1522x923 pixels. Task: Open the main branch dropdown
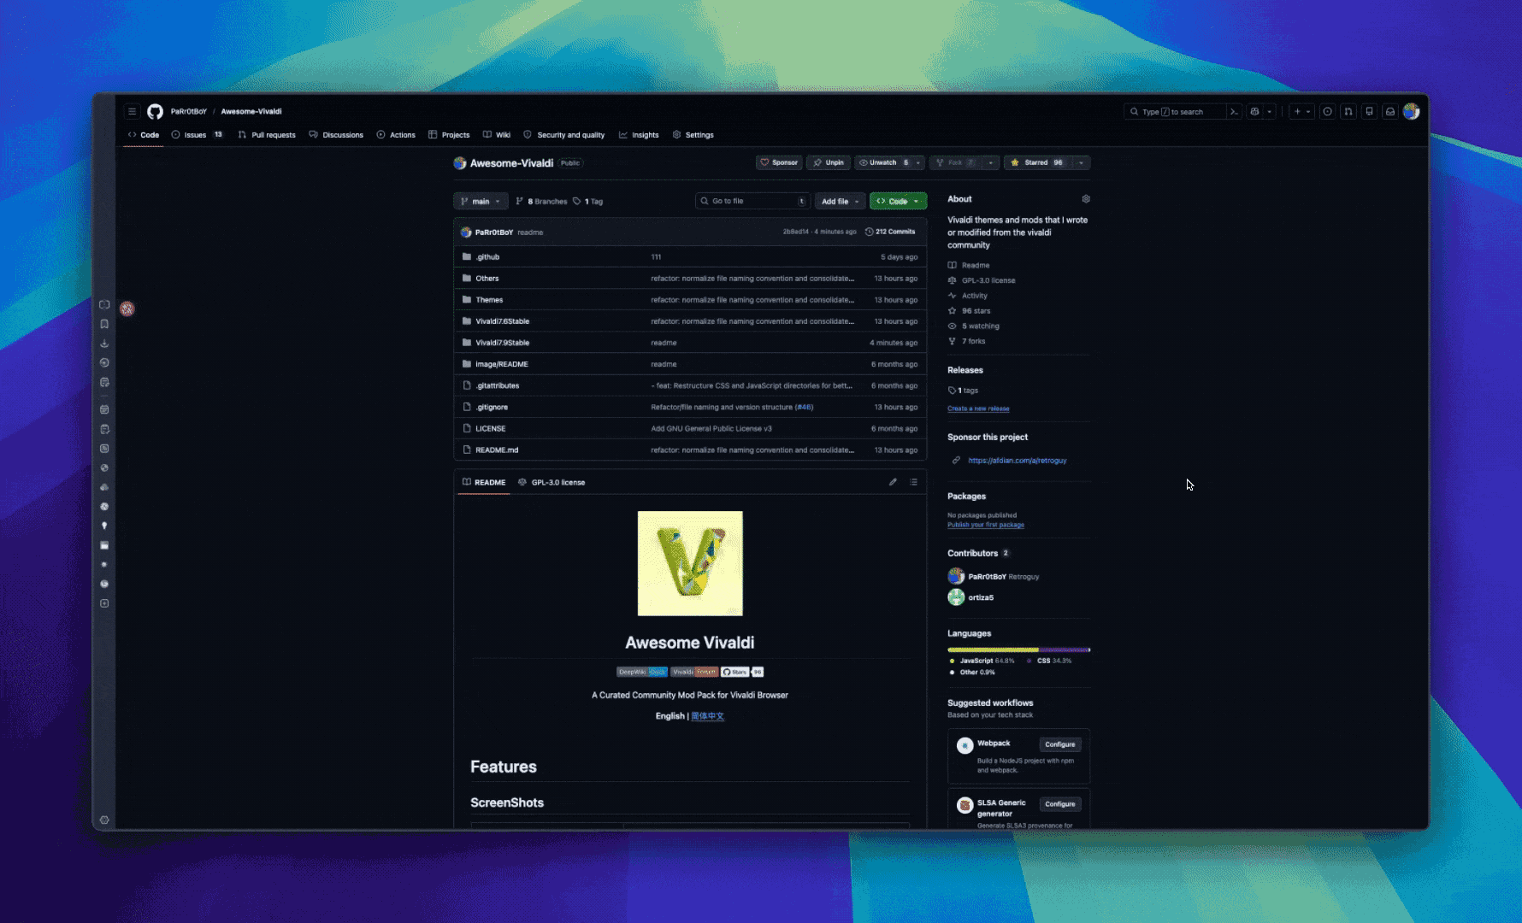tap(481, 202)
